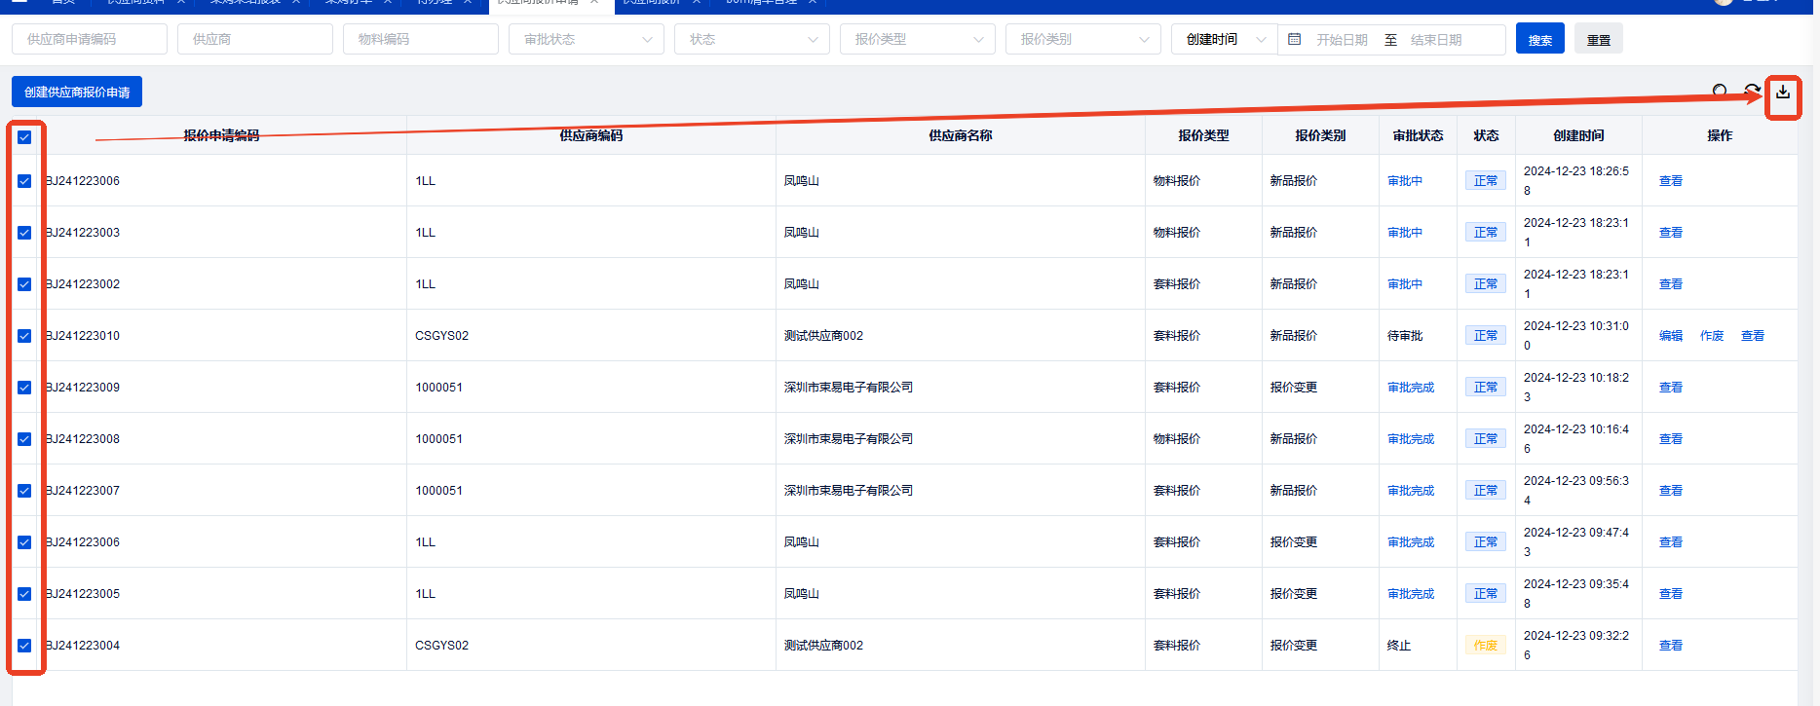Expand the 报价类型 dropdown
Image resolution: width=1820 pixels, height=706 pixels.
pos(918,39)
